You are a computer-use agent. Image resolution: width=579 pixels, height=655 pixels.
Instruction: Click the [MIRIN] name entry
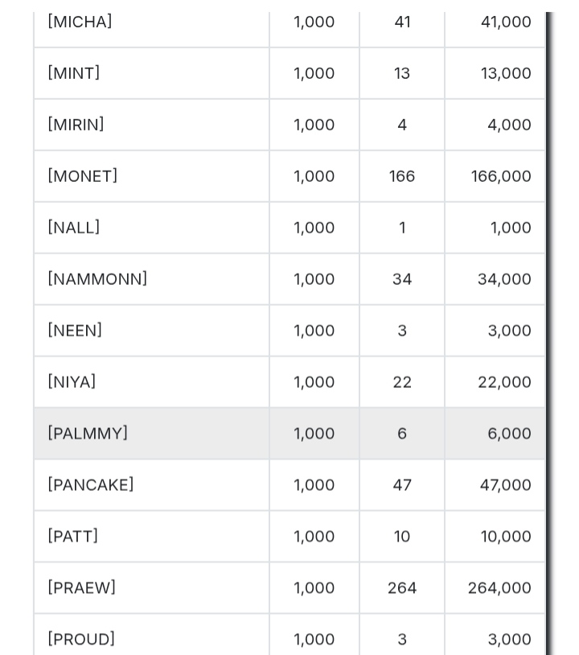click(76, 125)
